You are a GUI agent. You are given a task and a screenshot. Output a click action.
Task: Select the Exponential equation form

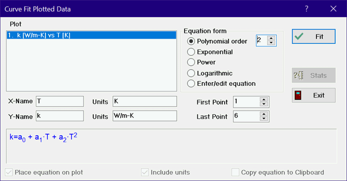click(191, 52)
